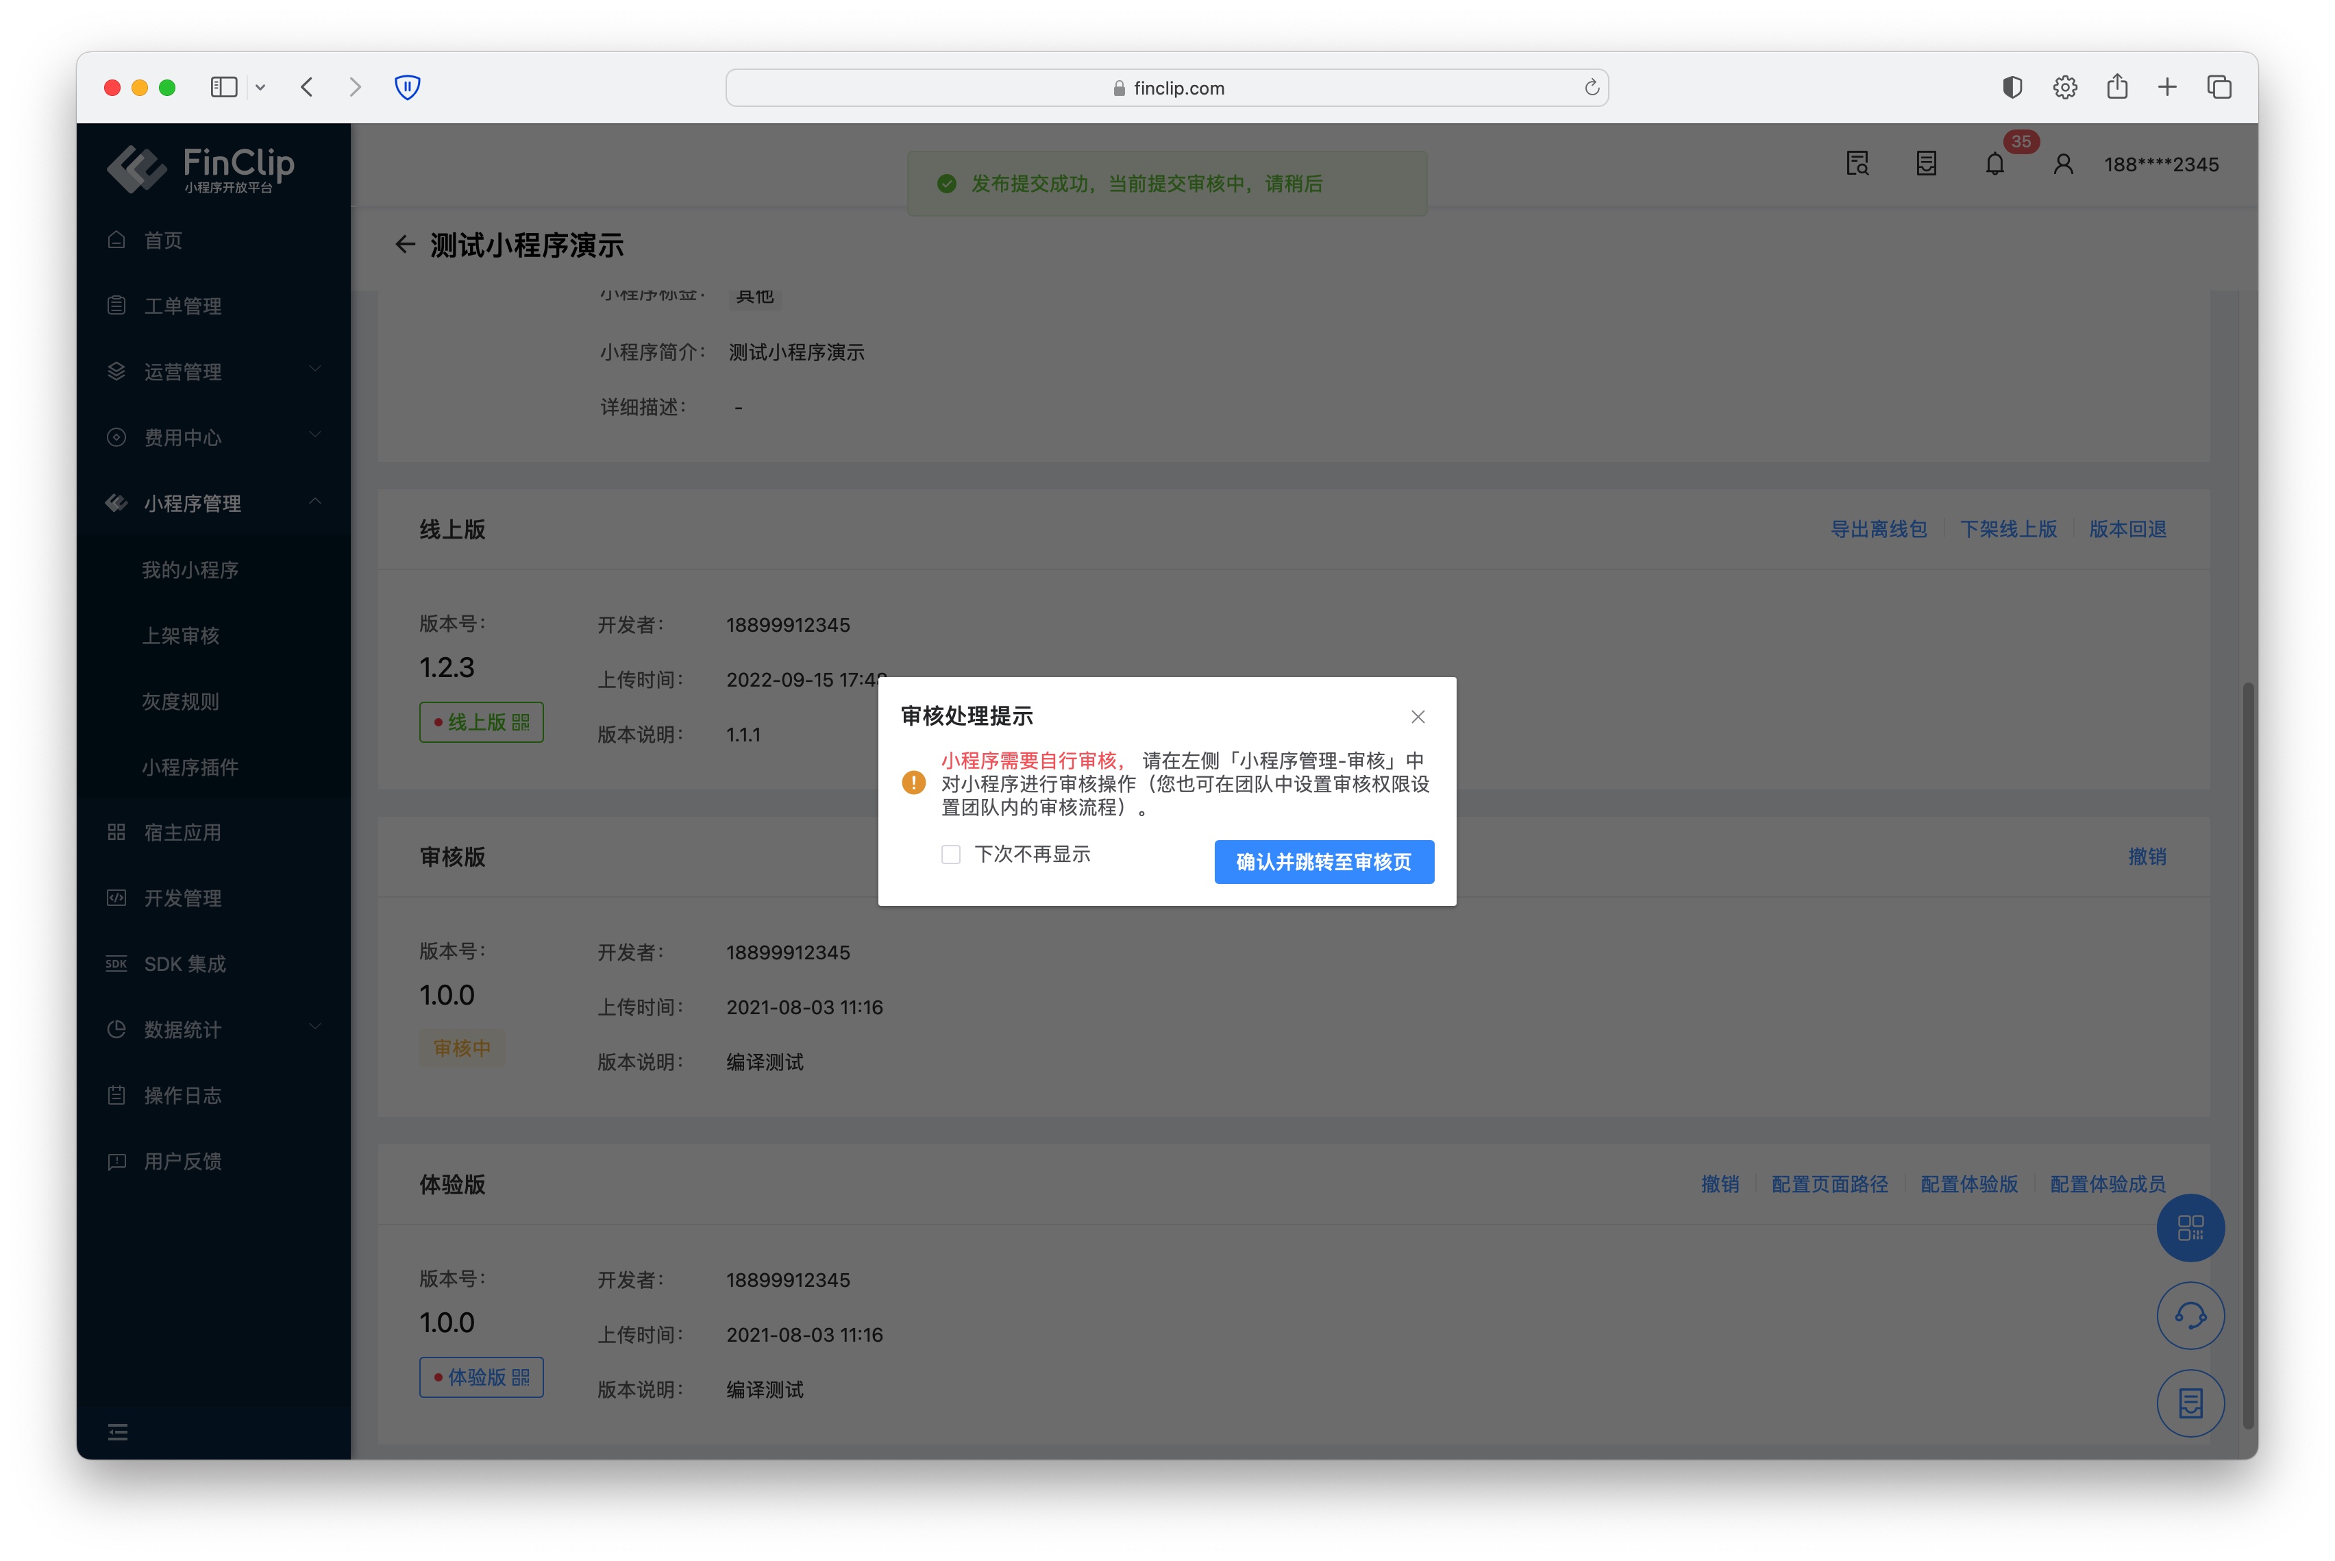Click the 导出离线包 link
Image resolution: width=2335 pixels, height=1561 pixels.
coord(1878,530)
